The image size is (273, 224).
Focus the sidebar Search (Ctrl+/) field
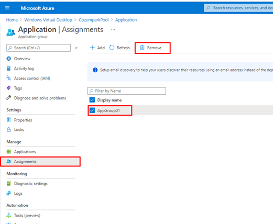[x=39, y=48]
